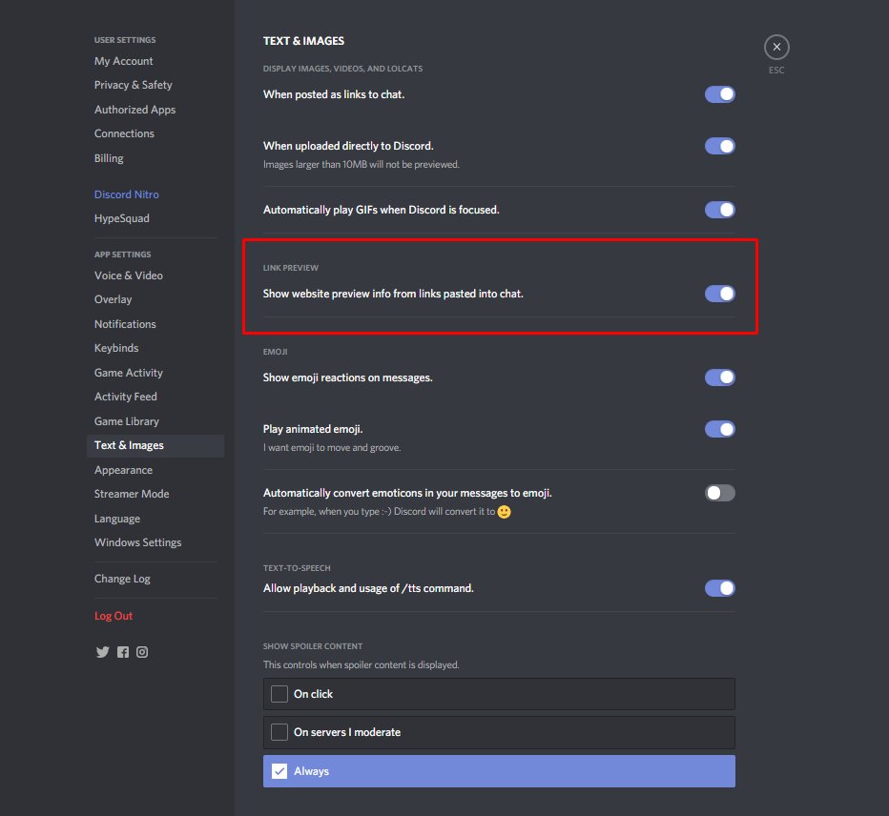Click 'This controls when spoiler content is displayed.'
This screenshot has width=889, height=816.
[362, 664]
